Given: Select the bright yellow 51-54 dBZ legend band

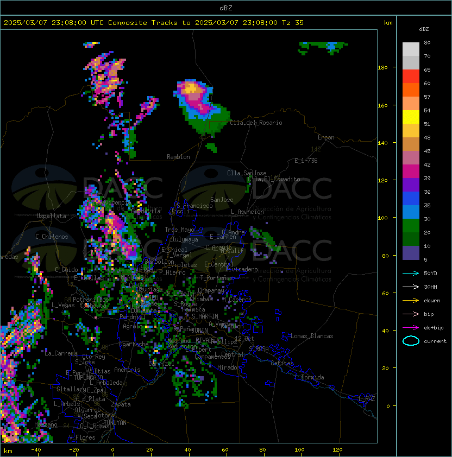Looking at the screenshot, I should [411, 117].
